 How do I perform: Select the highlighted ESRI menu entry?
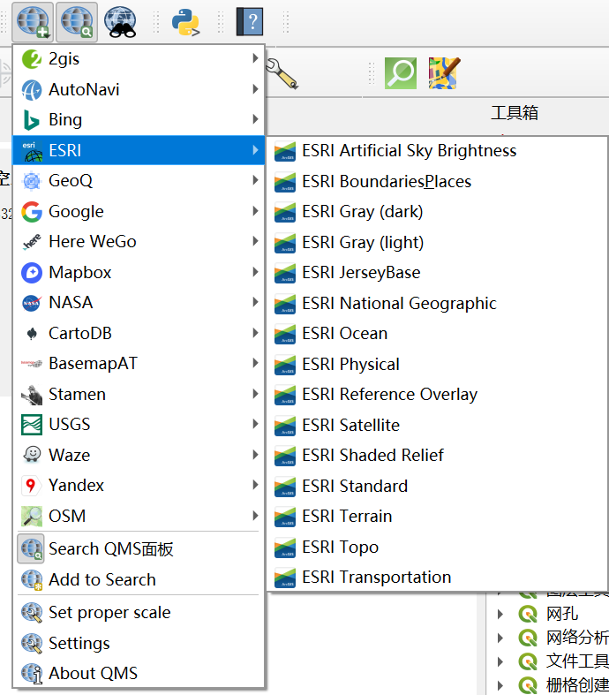pos(139,150)
